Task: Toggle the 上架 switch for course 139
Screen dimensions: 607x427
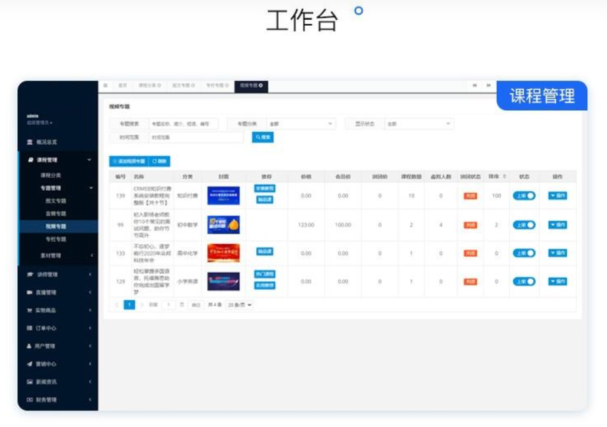Action: click(524, 196)
